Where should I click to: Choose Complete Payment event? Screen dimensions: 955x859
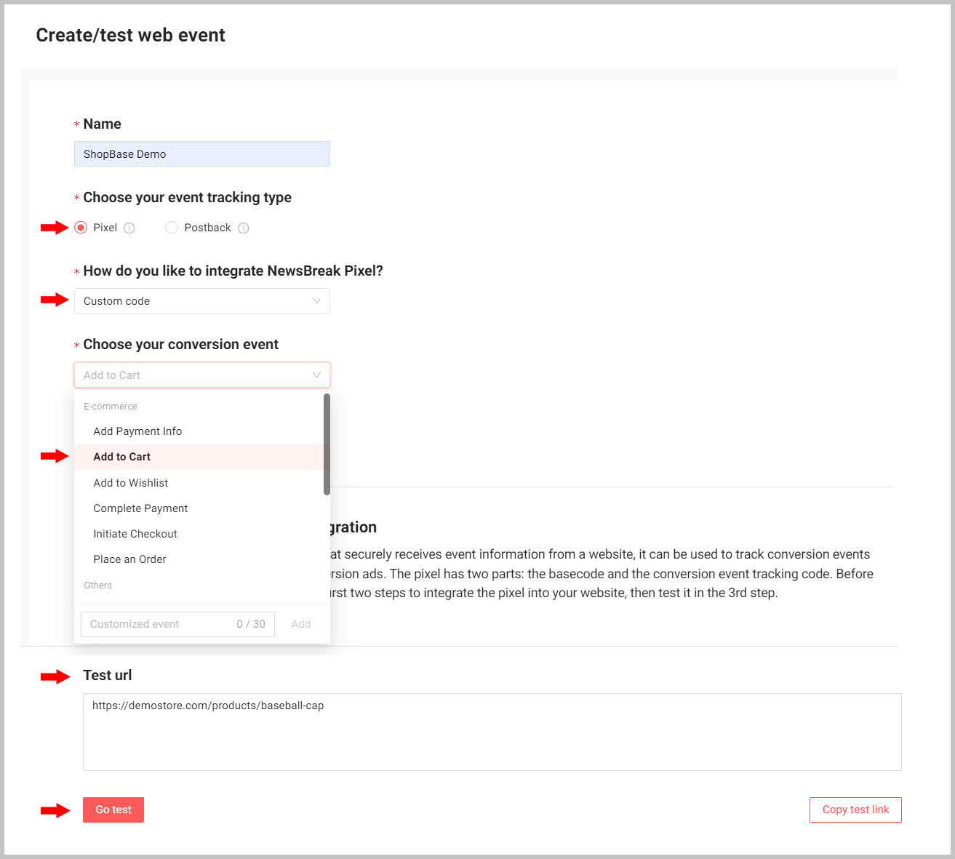[x=140, y=508]
